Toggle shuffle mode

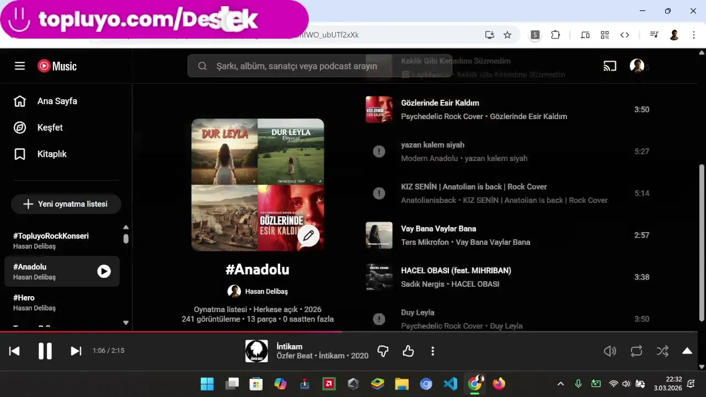[662, 351]
